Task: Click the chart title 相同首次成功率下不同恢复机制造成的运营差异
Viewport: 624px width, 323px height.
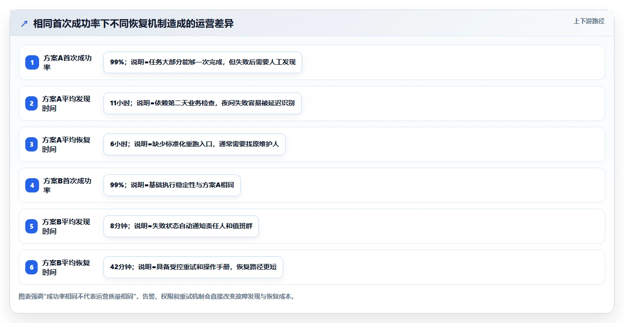Action: [x=133, y=24]
